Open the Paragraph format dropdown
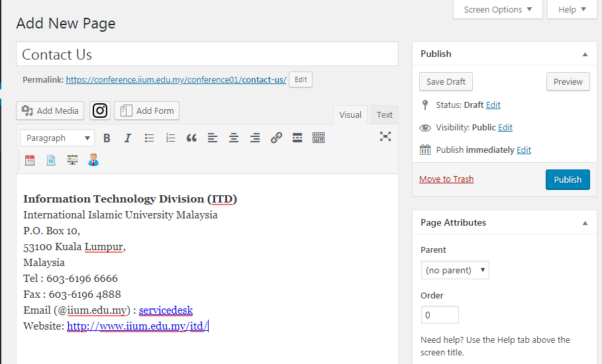The height and width of the screenshot is (364, 602). (57, 138)
